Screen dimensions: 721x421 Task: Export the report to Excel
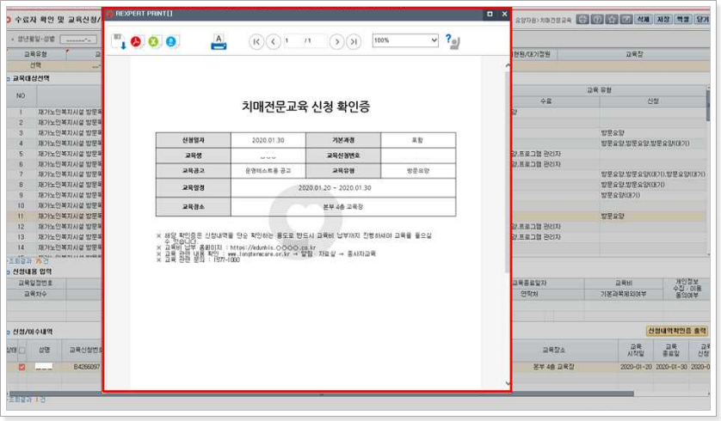(x=154, y=42)
